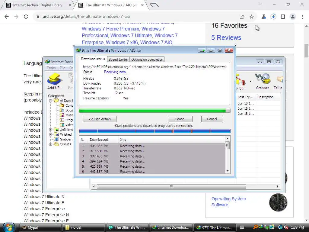309x232 pixels.
Task: Open the browser three-dot menu
Action: [x=302, y=17]
